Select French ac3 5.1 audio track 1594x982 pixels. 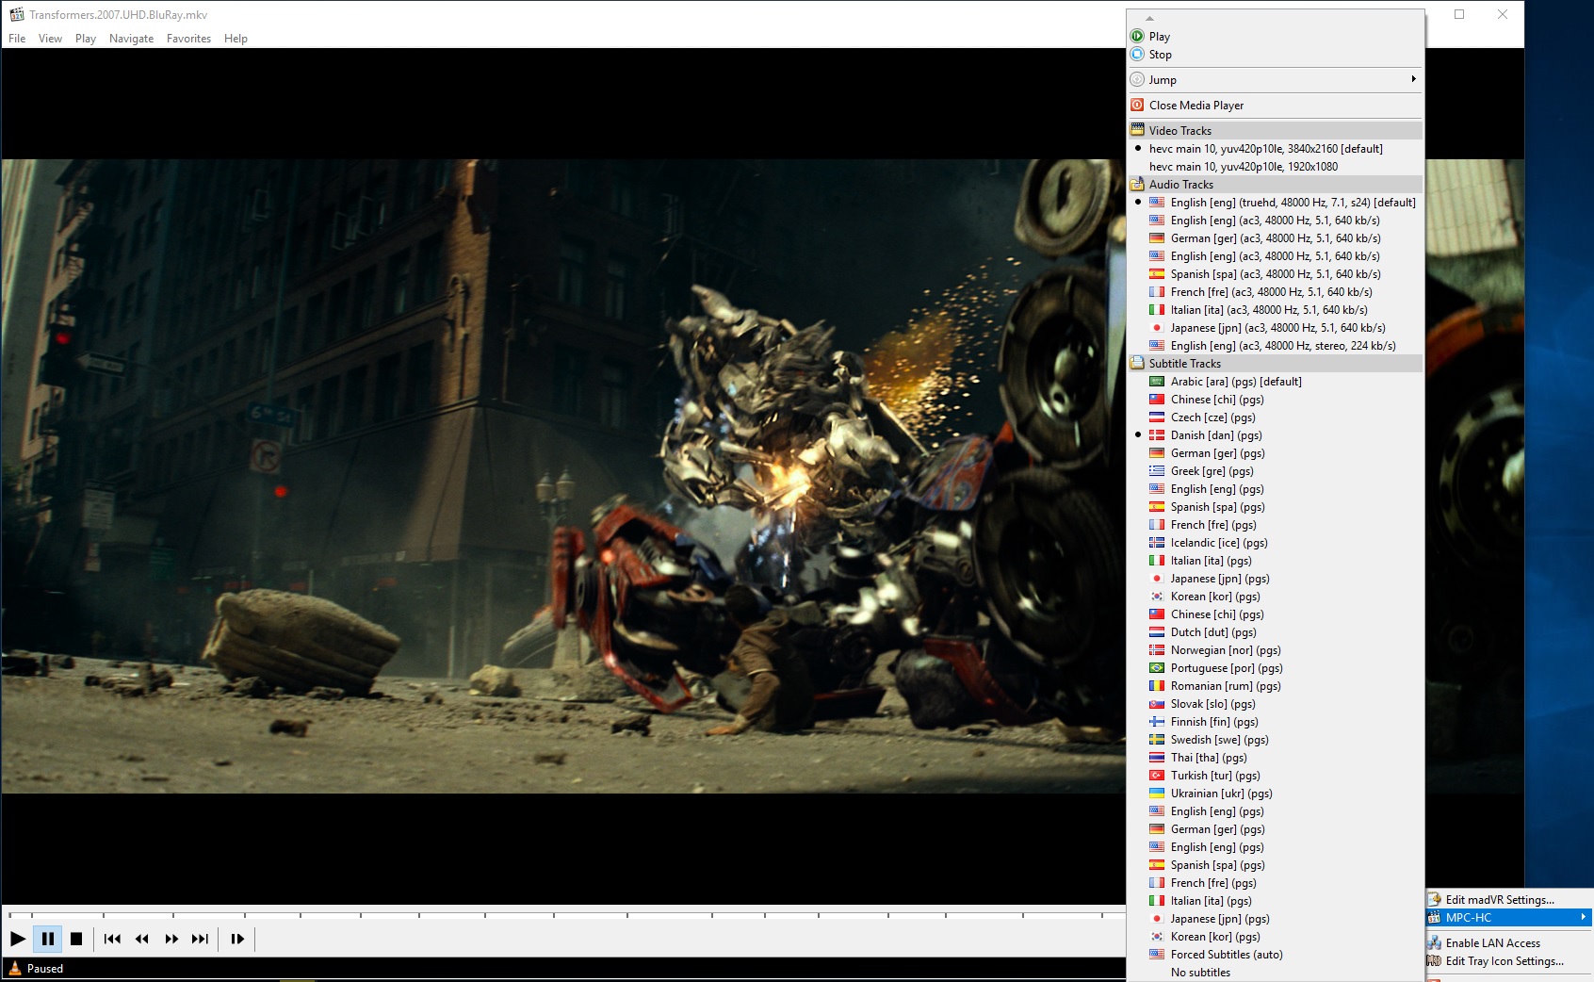(1276, 292)
